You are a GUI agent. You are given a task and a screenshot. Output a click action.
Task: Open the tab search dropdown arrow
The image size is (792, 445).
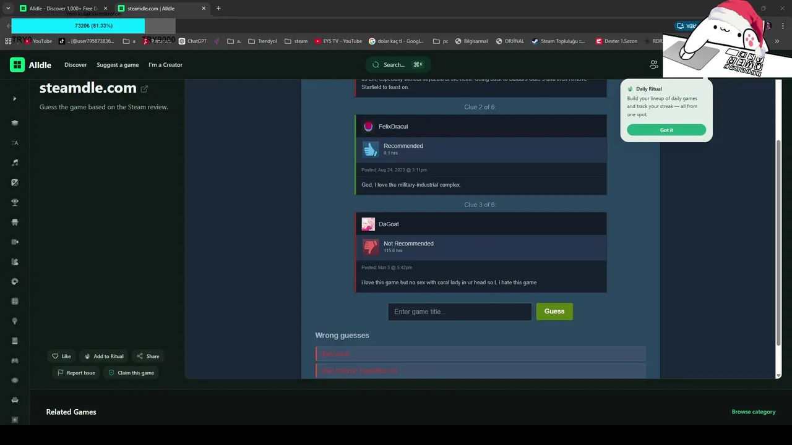(7, 9)
